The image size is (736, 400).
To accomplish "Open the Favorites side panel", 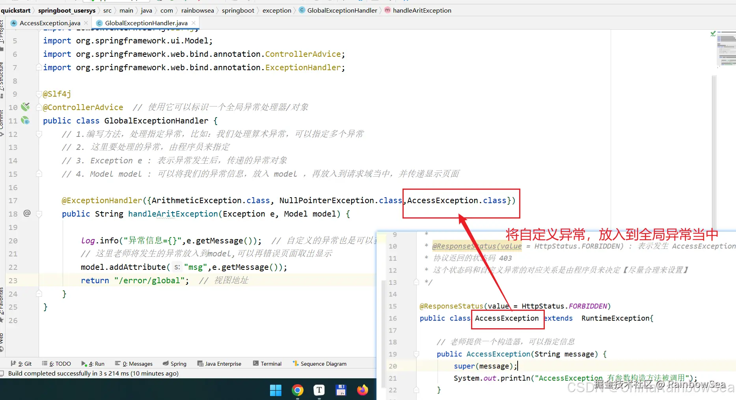I will (x=2, y=305).
